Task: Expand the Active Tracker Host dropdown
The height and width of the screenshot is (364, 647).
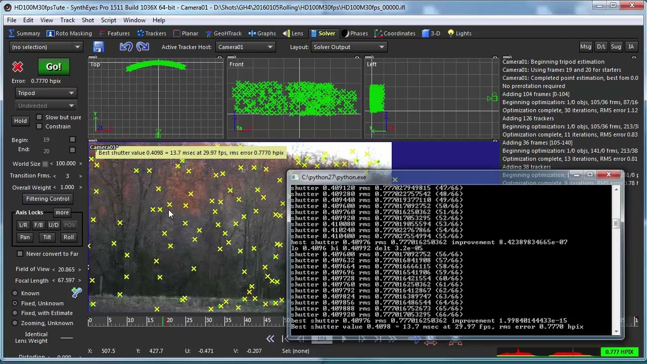Action: tap(245, 47)
